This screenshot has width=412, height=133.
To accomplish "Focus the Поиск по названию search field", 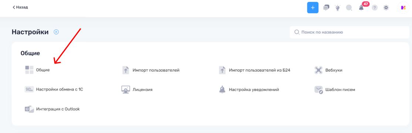I will pos(350,33).
